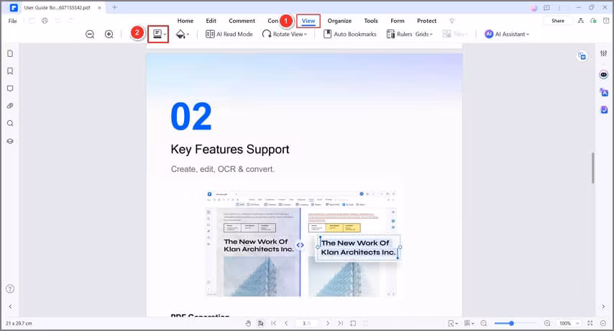The image size is (614, 331).
Task: Open the thumbnails panel in left sidebar
Action: coord(10,54)
